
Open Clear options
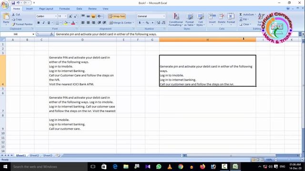click(x=245, y=24)
